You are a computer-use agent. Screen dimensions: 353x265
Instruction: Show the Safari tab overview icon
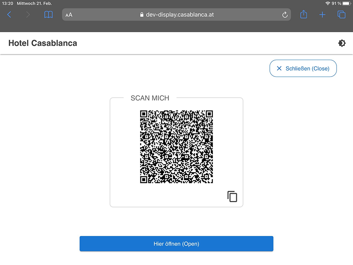click(x=342, y=15)
